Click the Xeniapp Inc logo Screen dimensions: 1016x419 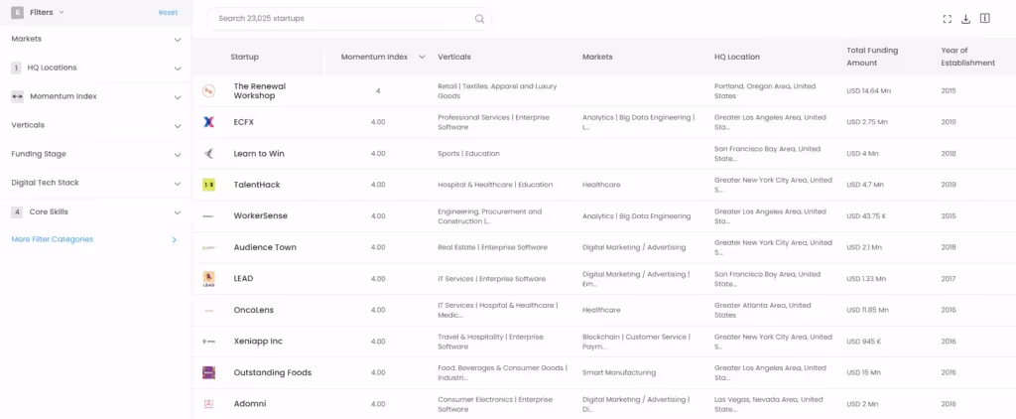pyautogui.click(x=208, y=342)
